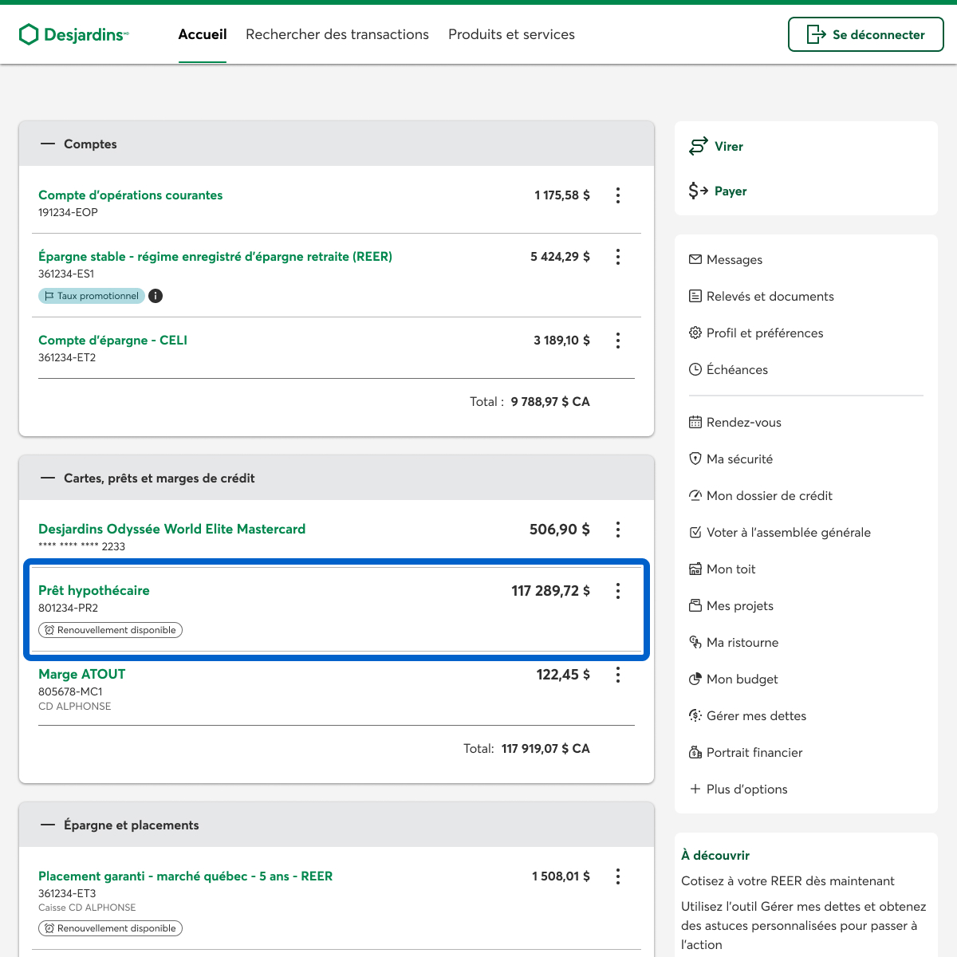
Task: Click the Virer transfer icon
Action: (698, 146)
